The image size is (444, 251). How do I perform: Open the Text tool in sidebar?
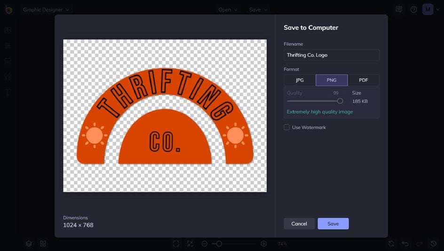coord(8,92)
